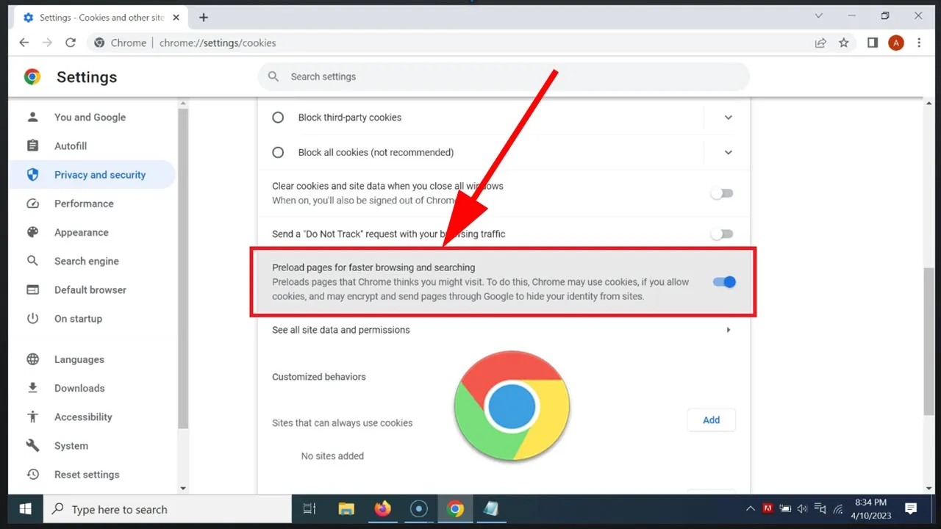Open File Explorer from the taskbar

tap(346, 509)
